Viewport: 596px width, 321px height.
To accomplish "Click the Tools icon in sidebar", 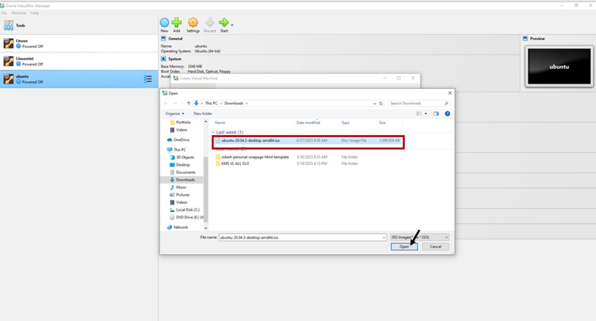I will (x=9, y=26).
